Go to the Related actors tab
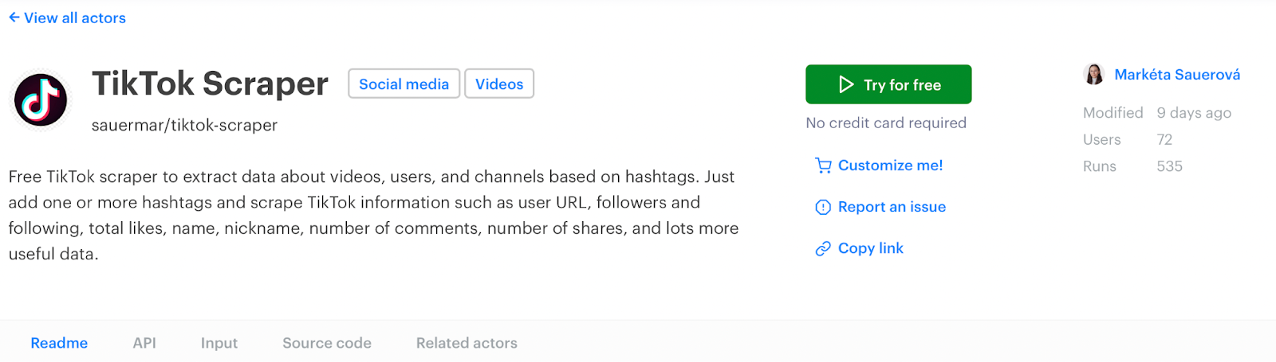The width and height of the screenshot is (1276, 362). click(x=467, y=343)
